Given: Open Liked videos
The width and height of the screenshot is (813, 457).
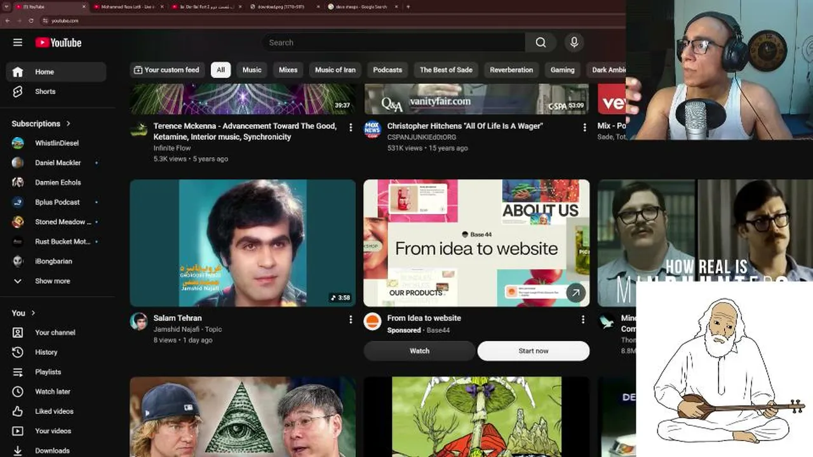Looking at the screenshot, I should click(x=56, y=411).
